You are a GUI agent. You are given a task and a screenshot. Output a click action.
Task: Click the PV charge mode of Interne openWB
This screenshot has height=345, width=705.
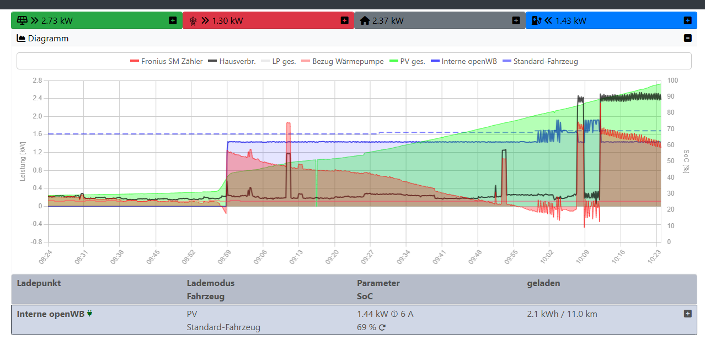192,314
